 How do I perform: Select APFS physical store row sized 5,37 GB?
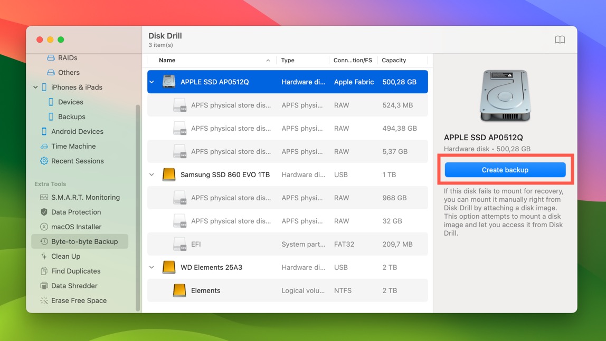pyautogui.click(x=288, y=152)
